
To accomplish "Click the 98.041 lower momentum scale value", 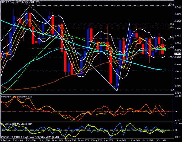I will click(177, 137).
